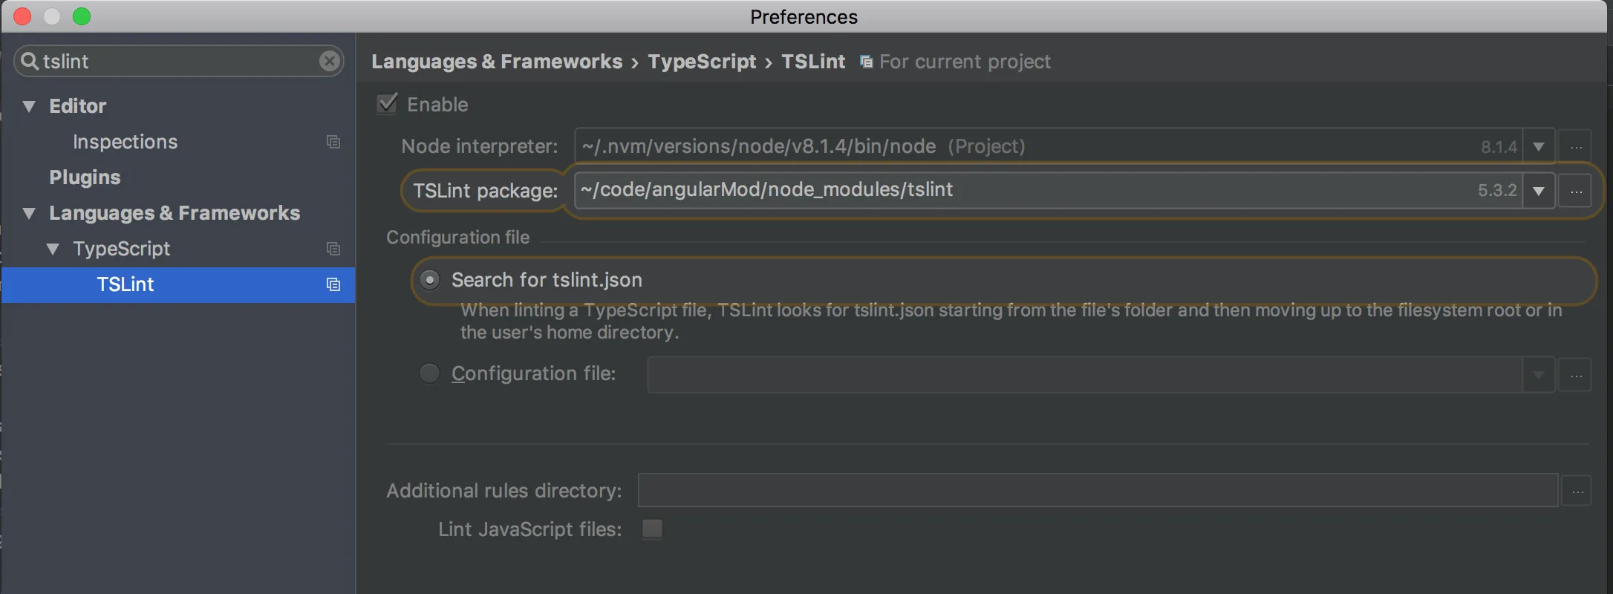
Task: Click project-level icon next to Inspections
Action: pyautogui.click(x=333, y=142)
